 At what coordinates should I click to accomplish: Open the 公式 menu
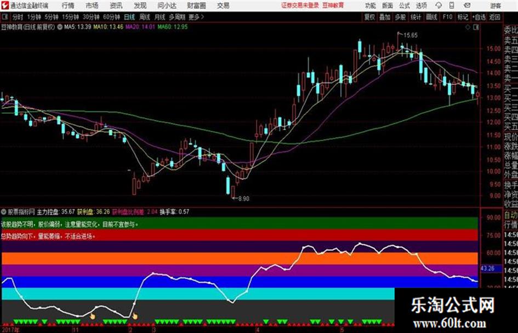(405, 5)
